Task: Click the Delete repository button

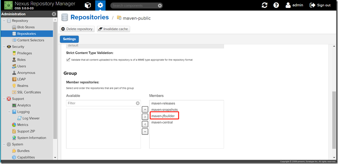Action: (77, 29)
